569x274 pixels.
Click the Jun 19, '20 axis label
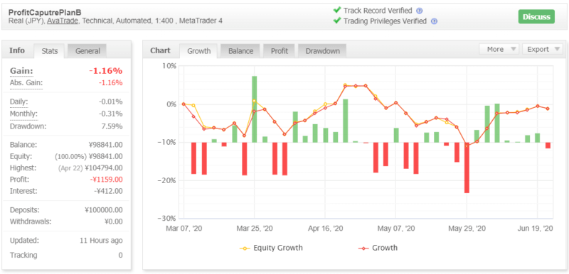535,229
